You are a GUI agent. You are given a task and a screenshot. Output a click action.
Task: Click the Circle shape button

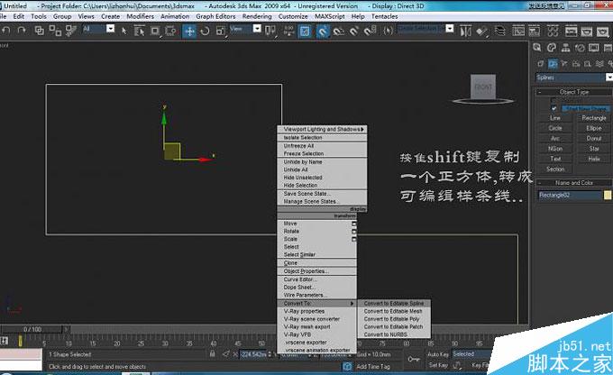(555, 128)
